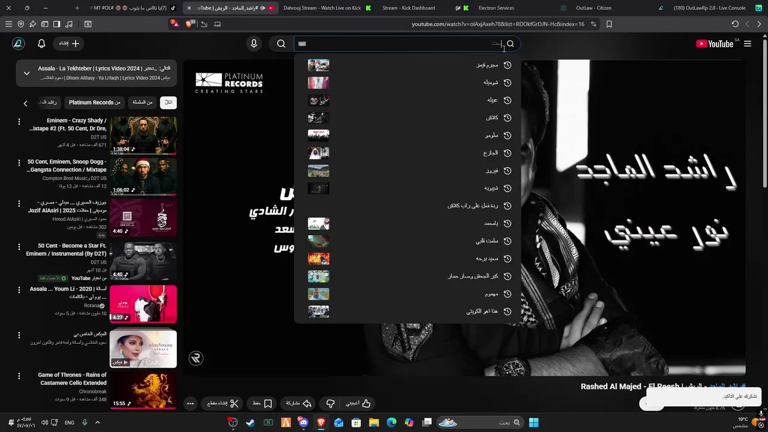The height and width of the screenshot is (432, 768).
Task: Select suggestion ردة فعل على راب كلاش
Action: tap(408, 206)
